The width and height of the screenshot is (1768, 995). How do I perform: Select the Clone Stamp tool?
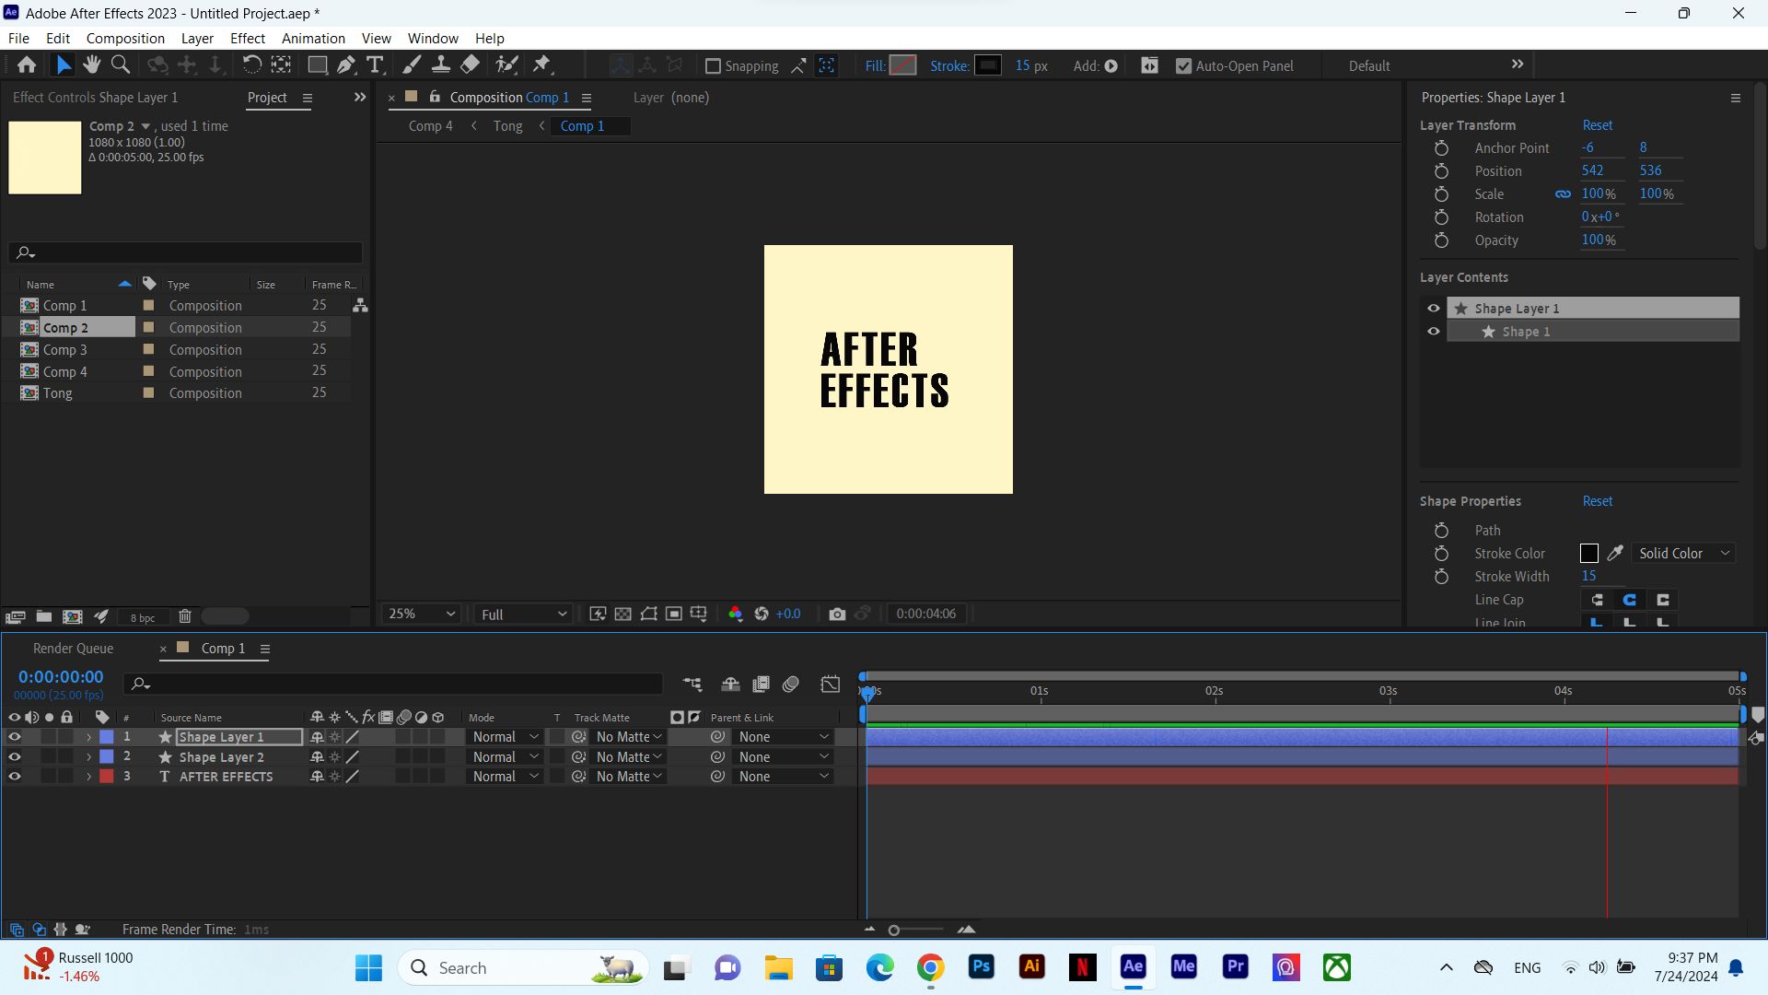pyautogui.click(x=441, y=64)
